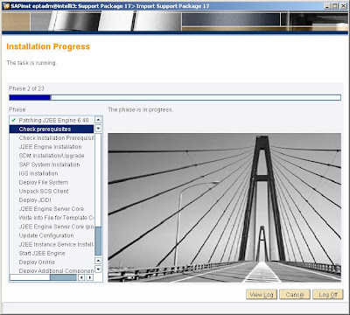Click the bridge photograph in the progress panel
The height and width of the screenshot is (315, 350).
click(224, 207)
